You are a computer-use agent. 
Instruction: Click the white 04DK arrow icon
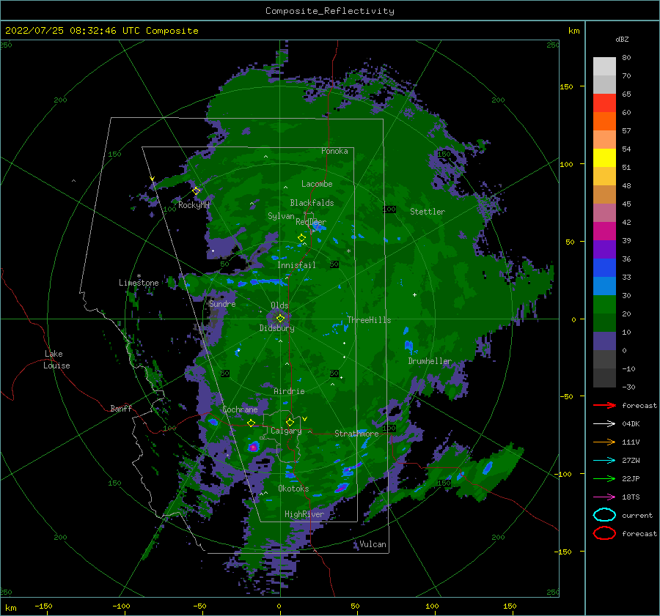(604, 424)
